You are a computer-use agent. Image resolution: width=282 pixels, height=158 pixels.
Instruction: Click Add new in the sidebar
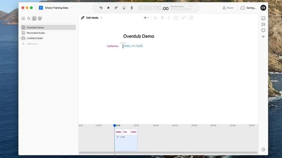pyautogui.click(x=32, y=44)
